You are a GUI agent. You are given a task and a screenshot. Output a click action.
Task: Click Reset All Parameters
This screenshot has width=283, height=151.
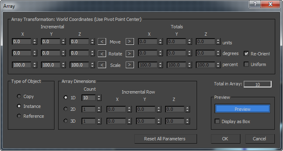[165, 139]
